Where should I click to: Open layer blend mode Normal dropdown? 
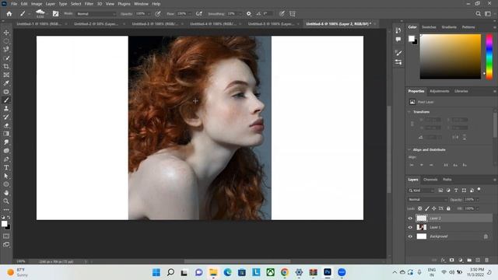(427, 199)
